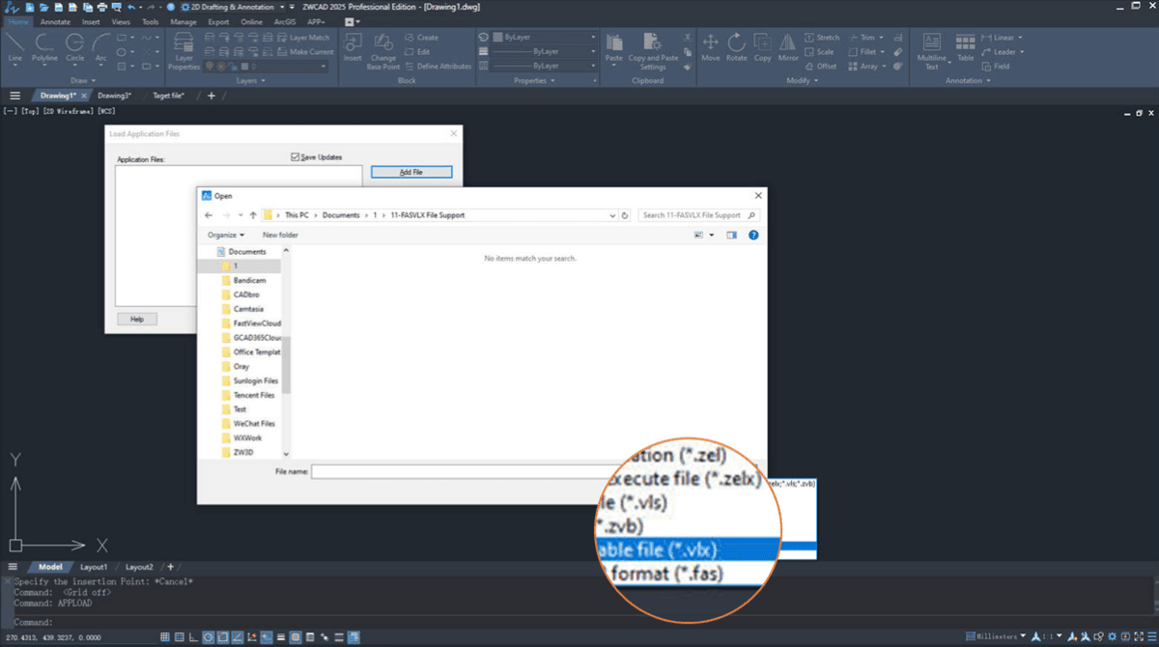Expand the Annotation panel
Screen dimensions: 1159x647
click(x=968, y=81)
